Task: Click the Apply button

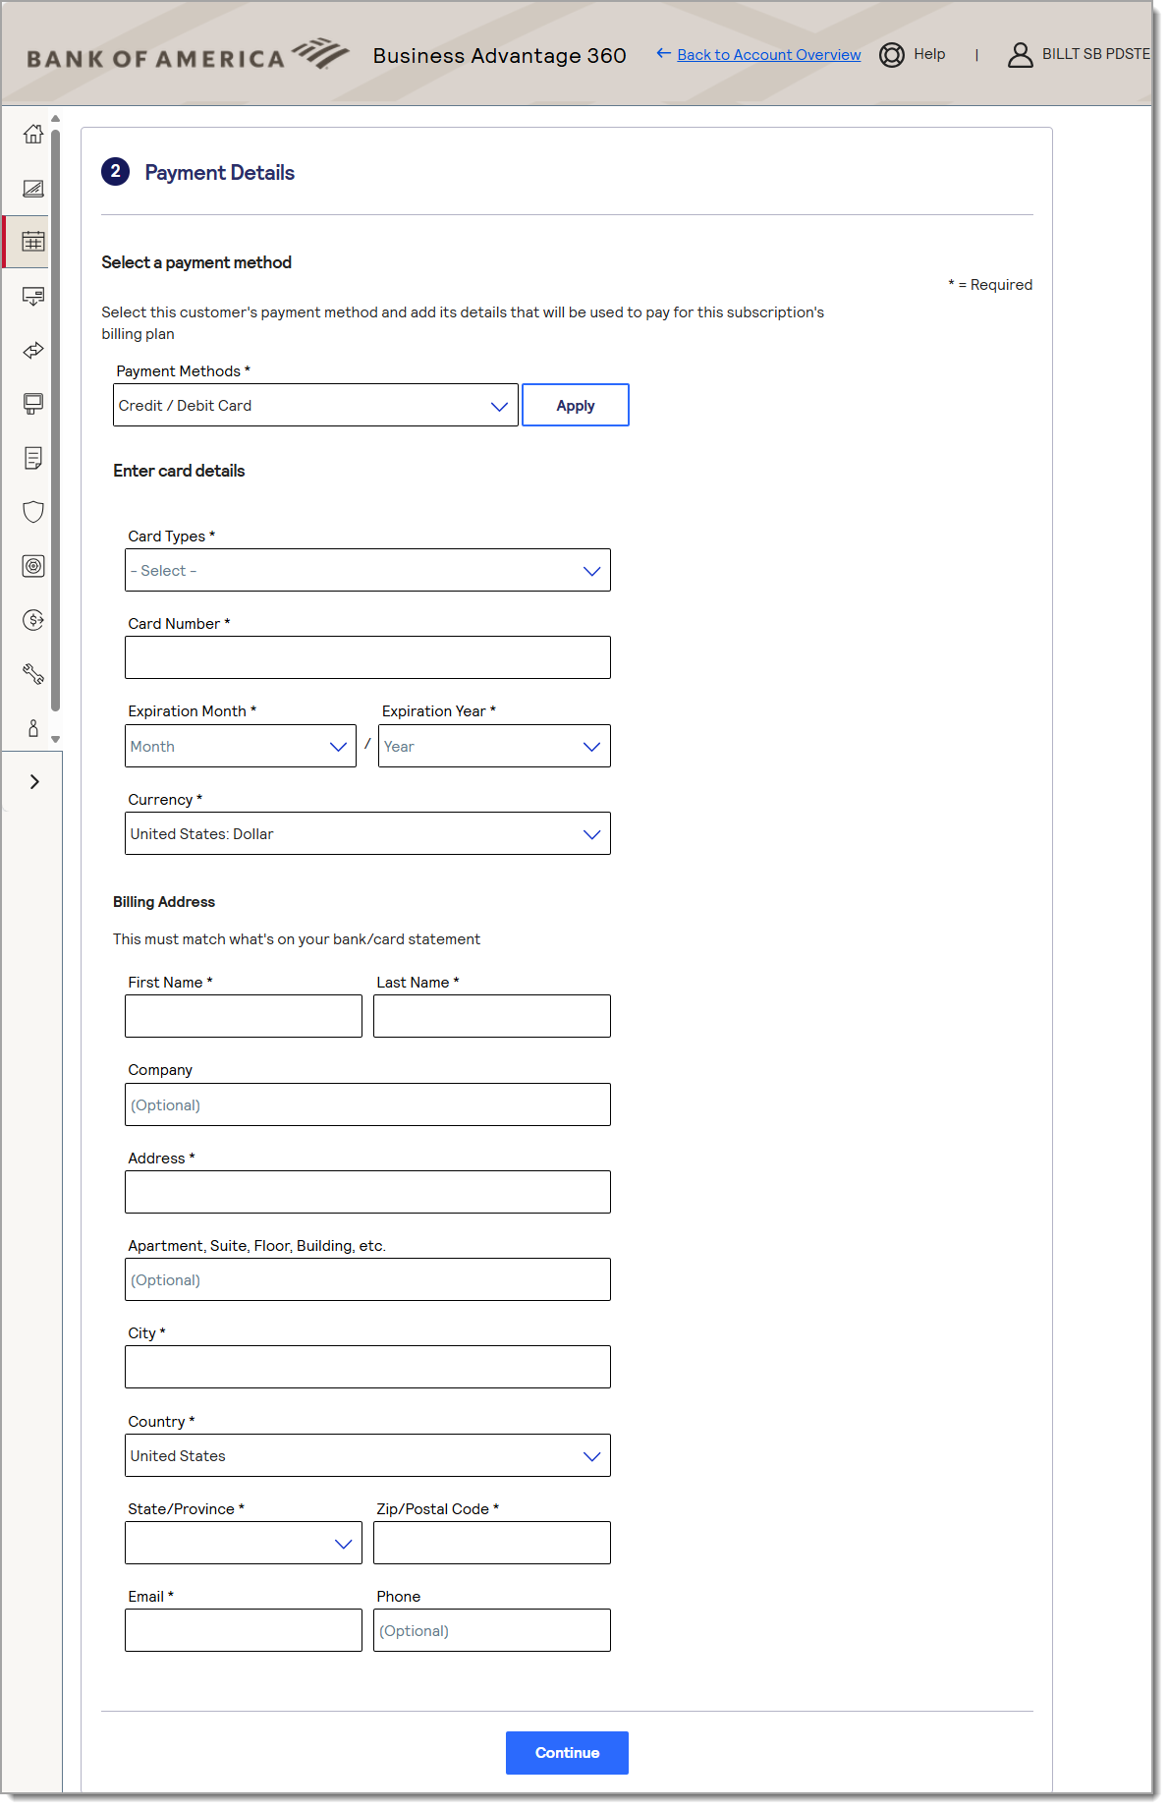Action: pyautogui.click(x=576, y=406)
